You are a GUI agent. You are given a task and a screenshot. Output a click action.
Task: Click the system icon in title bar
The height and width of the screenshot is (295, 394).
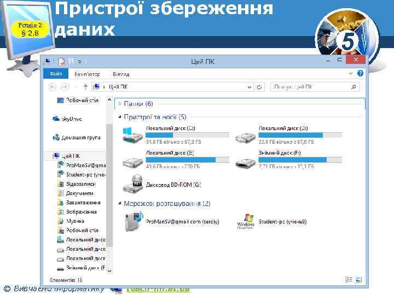[x=48, y=61]
